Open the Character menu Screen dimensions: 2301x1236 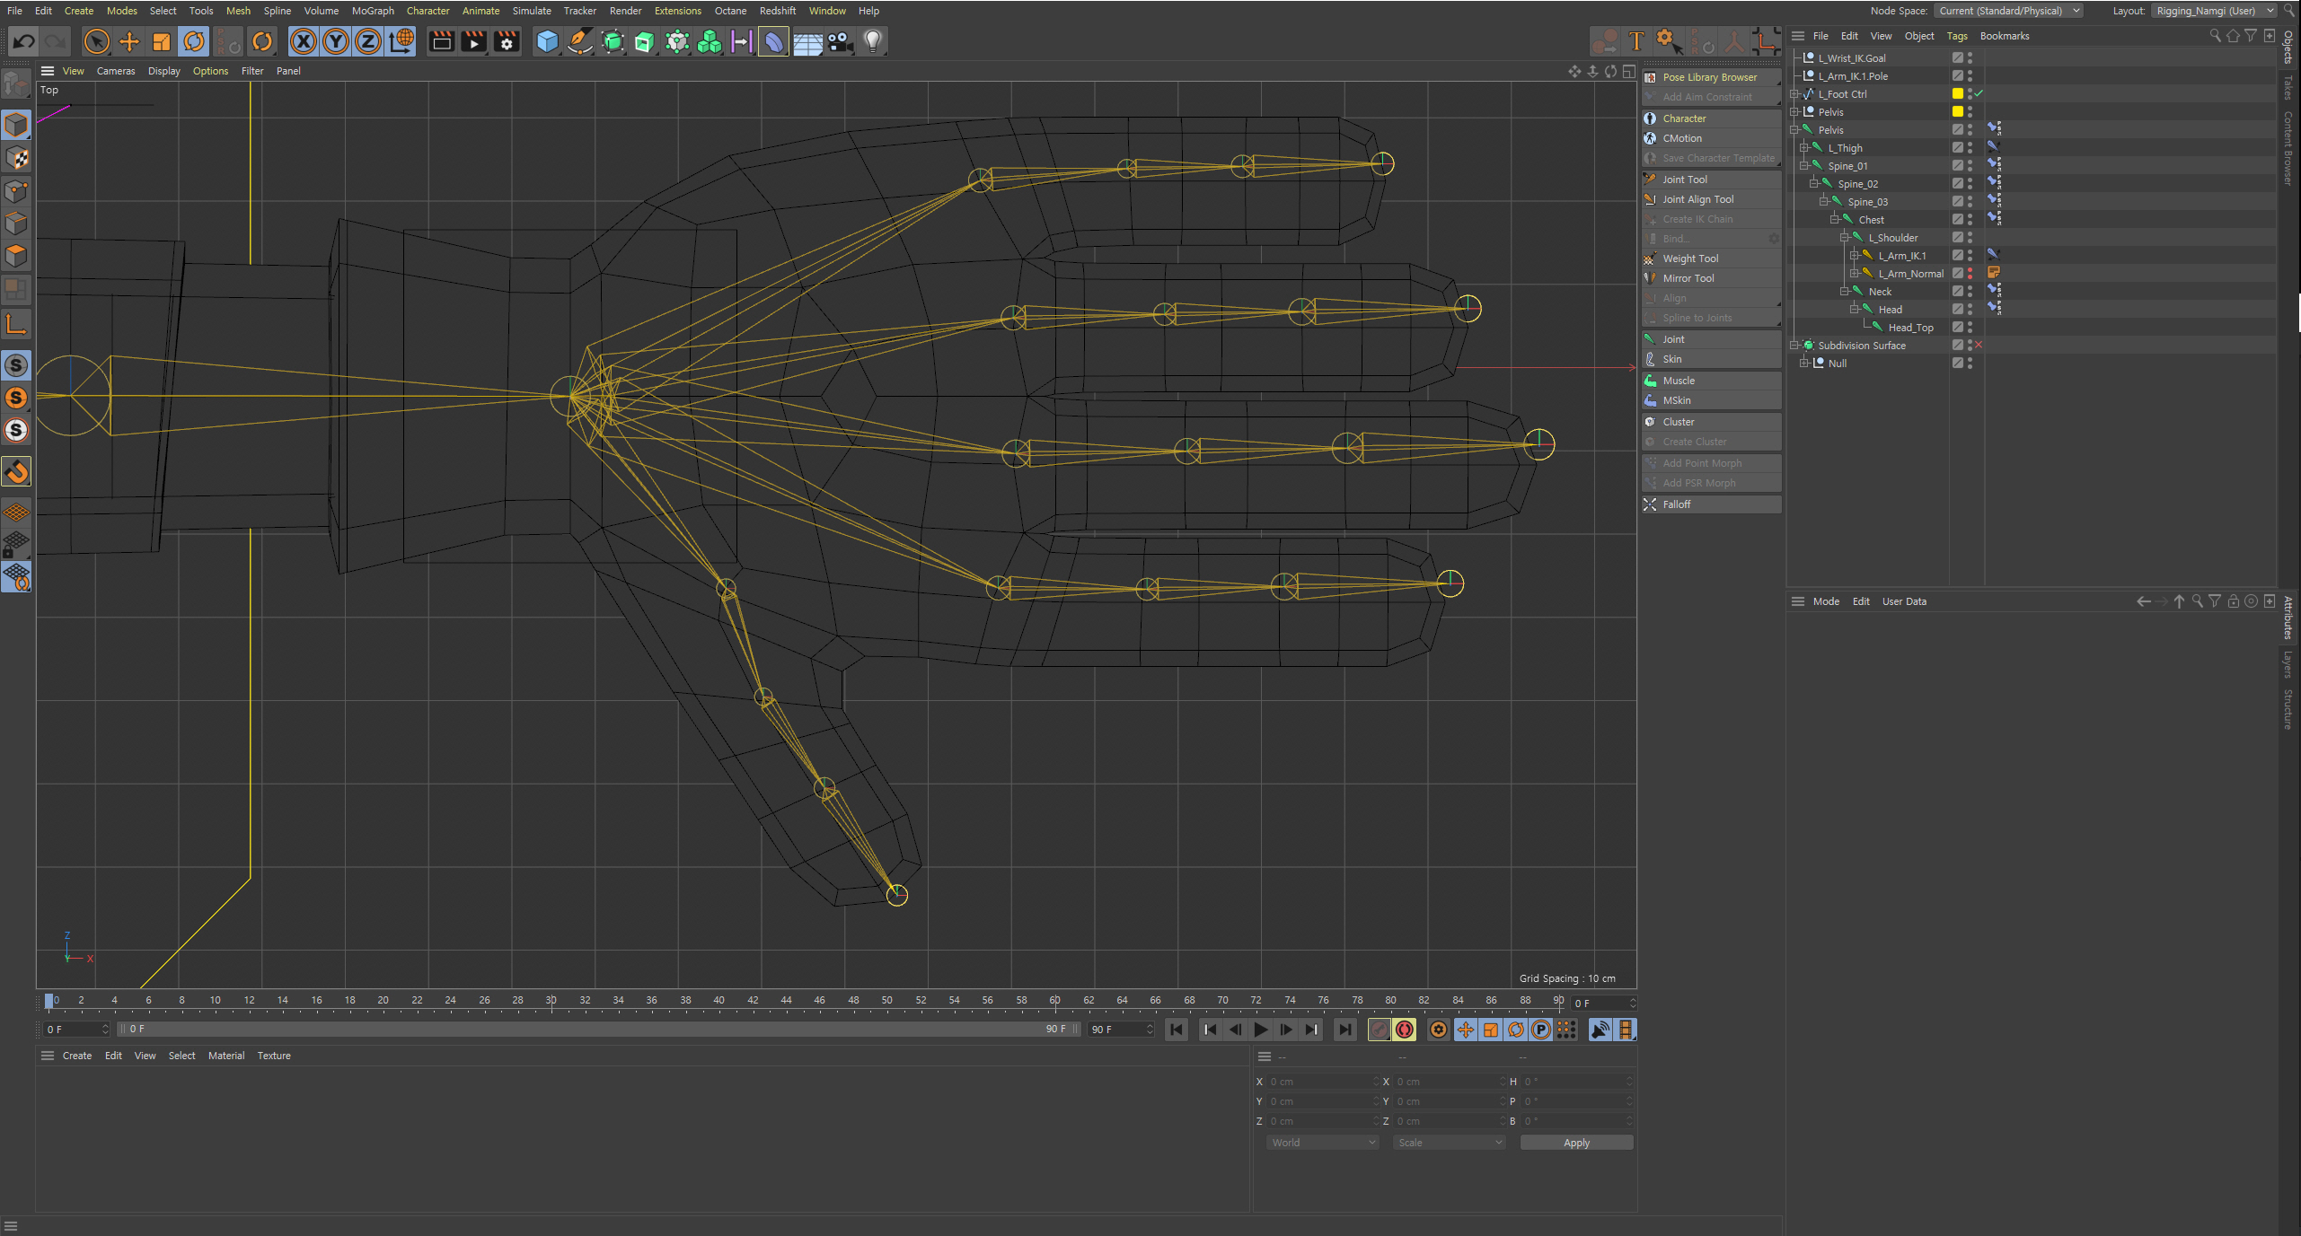428,11
